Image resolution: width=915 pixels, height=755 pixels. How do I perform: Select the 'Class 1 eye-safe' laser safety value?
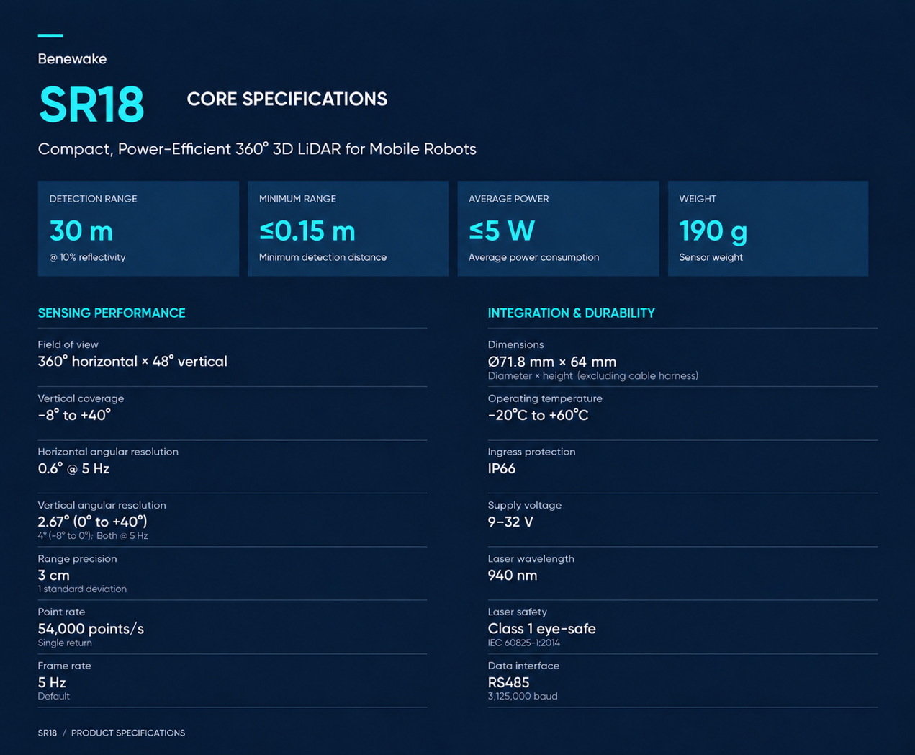click(542, 629)
